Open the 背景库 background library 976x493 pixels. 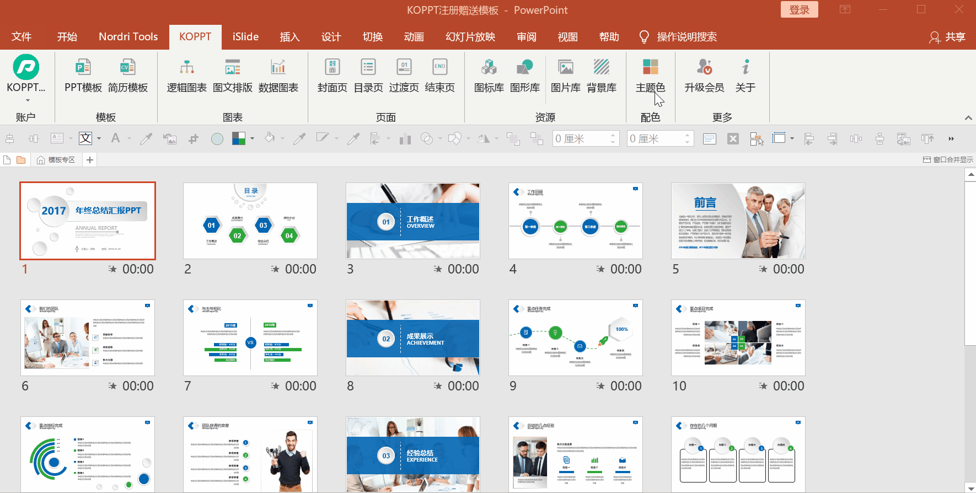(x=602, y=76)
